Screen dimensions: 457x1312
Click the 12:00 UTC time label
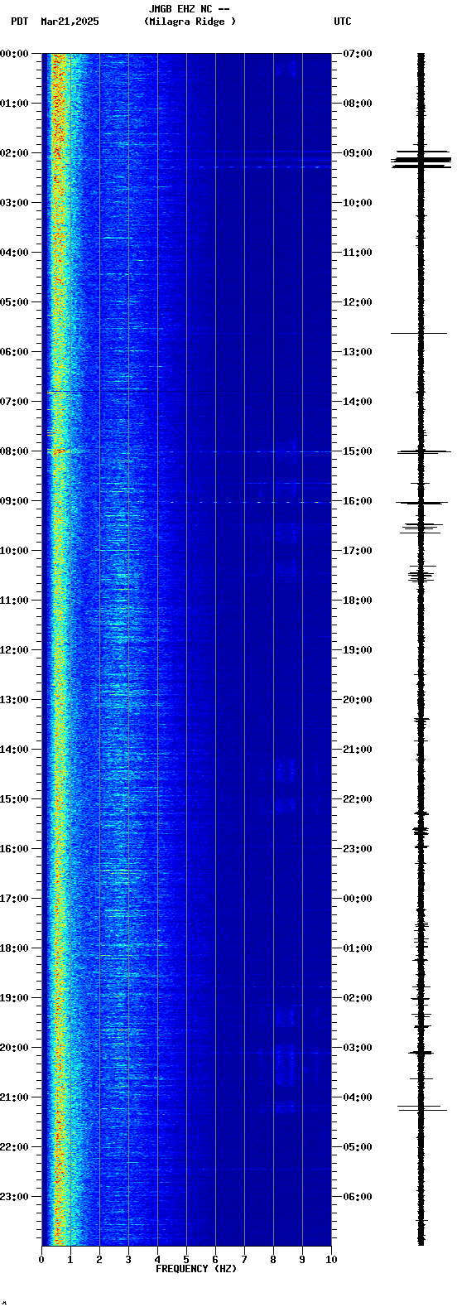coord(358,302)
